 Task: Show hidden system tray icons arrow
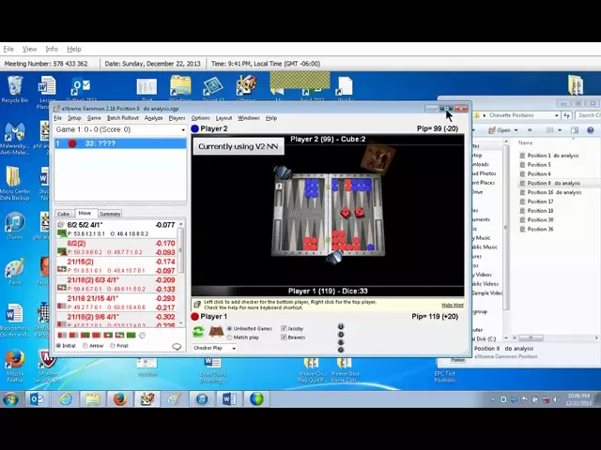tap(493, 400)
